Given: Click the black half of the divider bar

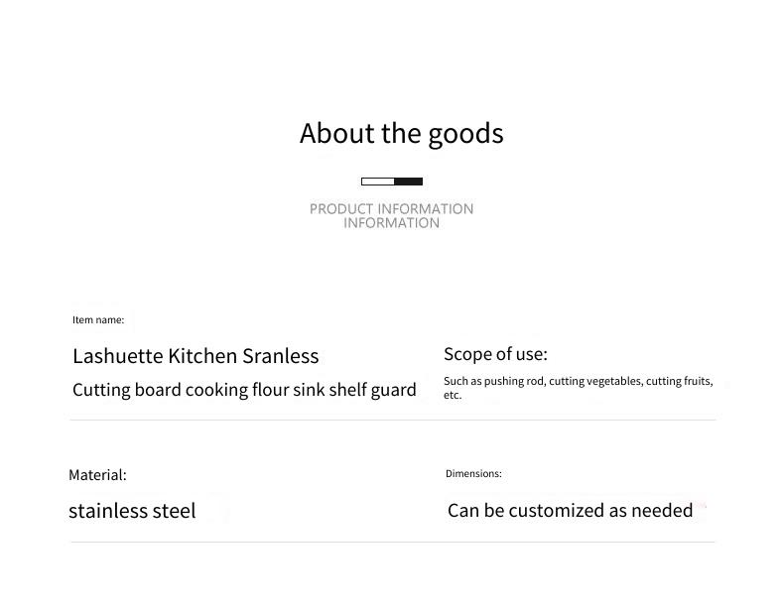Looking at the screenshot, I should 409,182.
